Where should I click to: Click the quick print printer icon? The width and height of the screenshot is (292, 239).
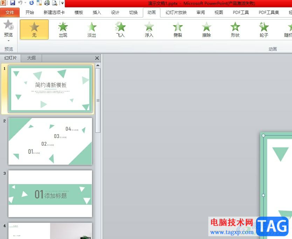pyautogui.click(x=47, y=3)
